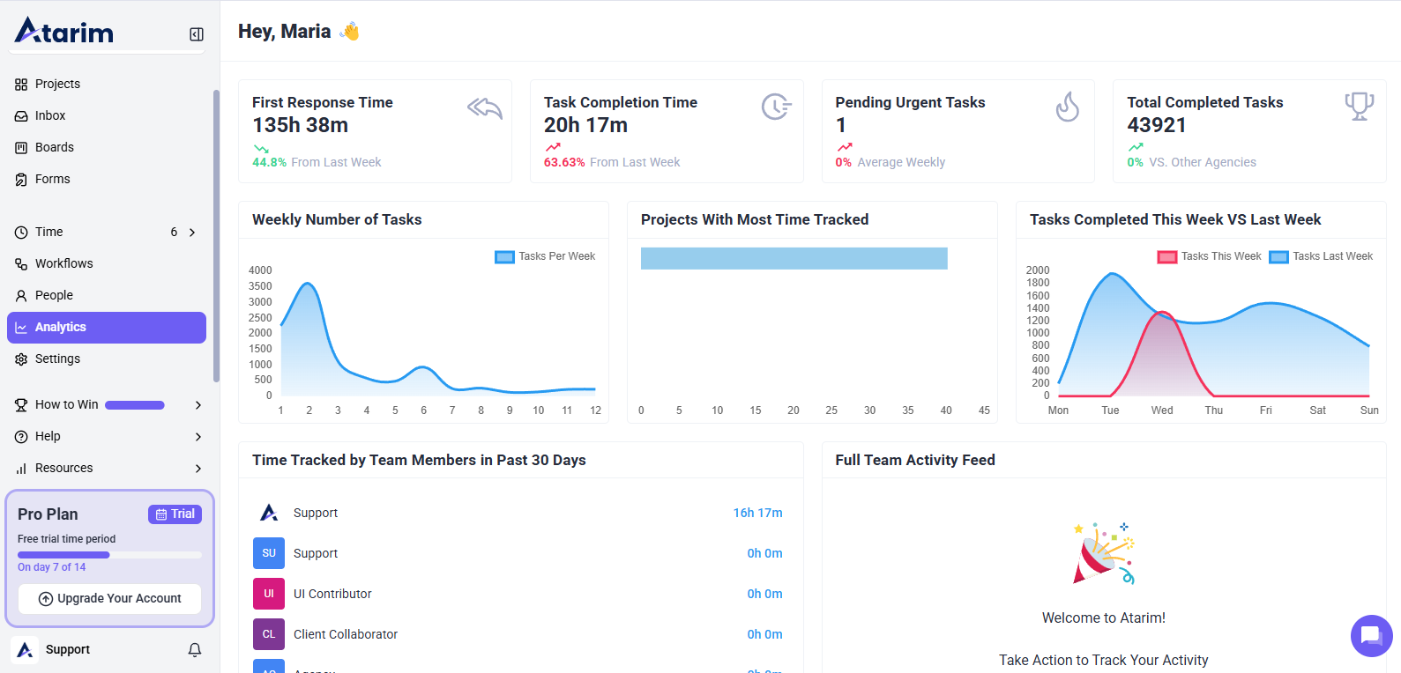
Task: Open the chat support bubble
Action: click(1370, 635)
